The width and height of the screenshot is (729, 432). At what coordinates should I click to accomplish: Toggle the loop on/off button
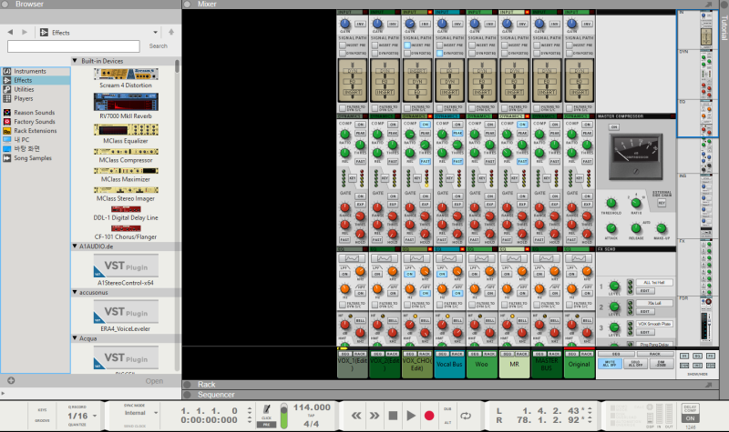466,416
